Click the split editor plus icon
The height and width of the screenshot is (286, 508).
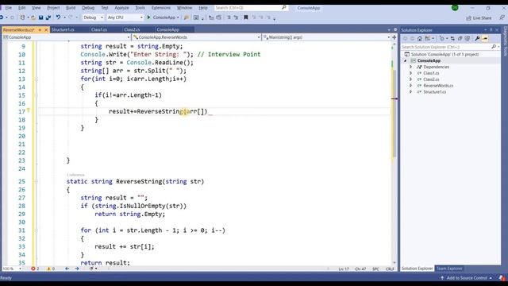[394, 37]
